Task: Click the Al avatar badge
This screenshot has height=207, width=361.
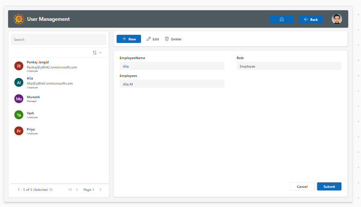Action: pyautogui.click(x=19, y=82)
